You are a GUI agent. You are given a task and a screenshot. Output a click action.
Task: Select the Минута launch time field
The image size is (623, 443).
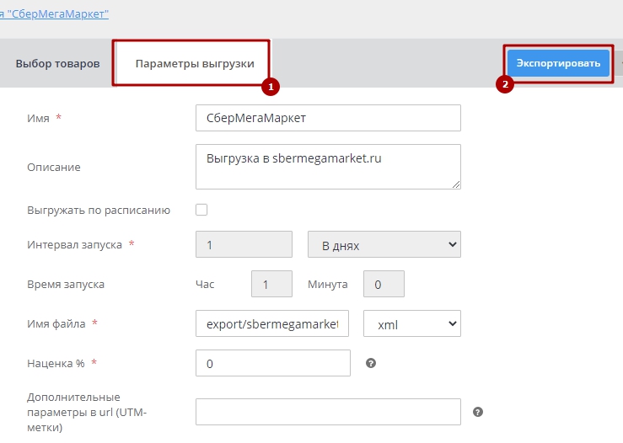click(x=384, y=285)
